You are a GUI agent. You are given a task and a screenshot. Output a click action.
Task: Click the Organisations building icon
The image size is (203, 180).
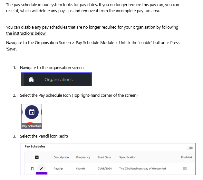tap(31, 79)
